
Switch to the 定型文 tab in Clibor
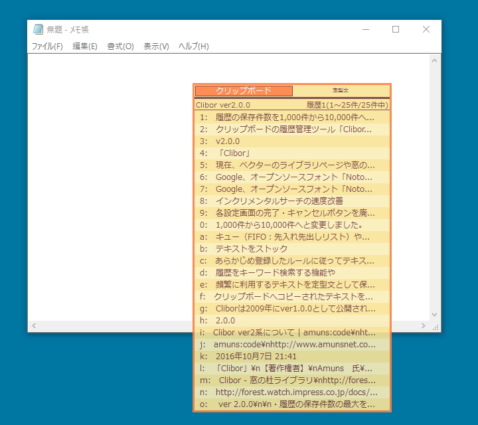(341, 90)
